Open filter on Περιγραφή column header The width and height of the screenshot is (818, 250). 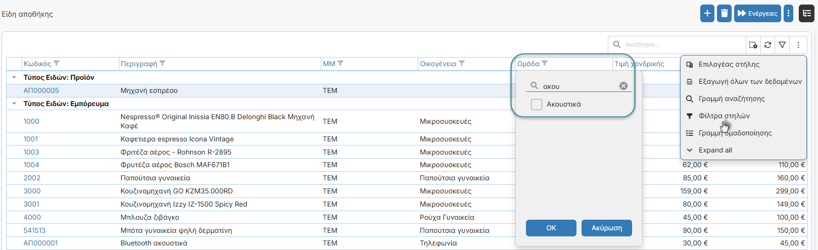162,64
